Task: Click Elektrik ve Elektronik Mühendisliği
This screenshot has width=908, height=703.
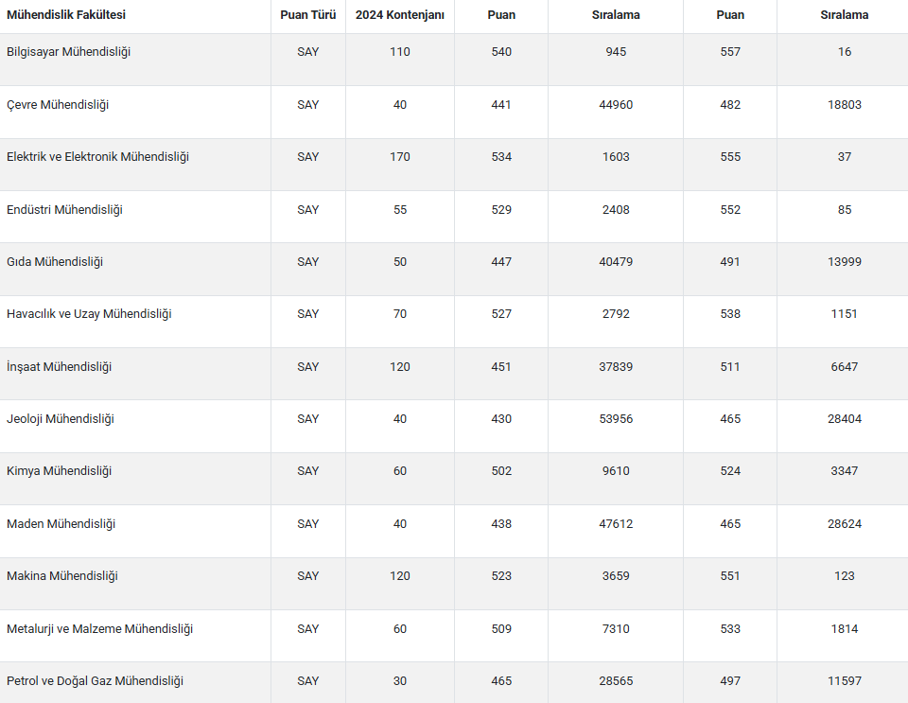Action: pyautogui.click(x=97, y=157)
